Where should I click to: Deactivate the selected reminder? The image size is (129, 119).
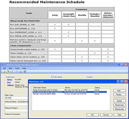(x=120, y=109)
